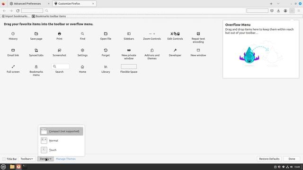Click the Print icon

[x=59, y=34]
